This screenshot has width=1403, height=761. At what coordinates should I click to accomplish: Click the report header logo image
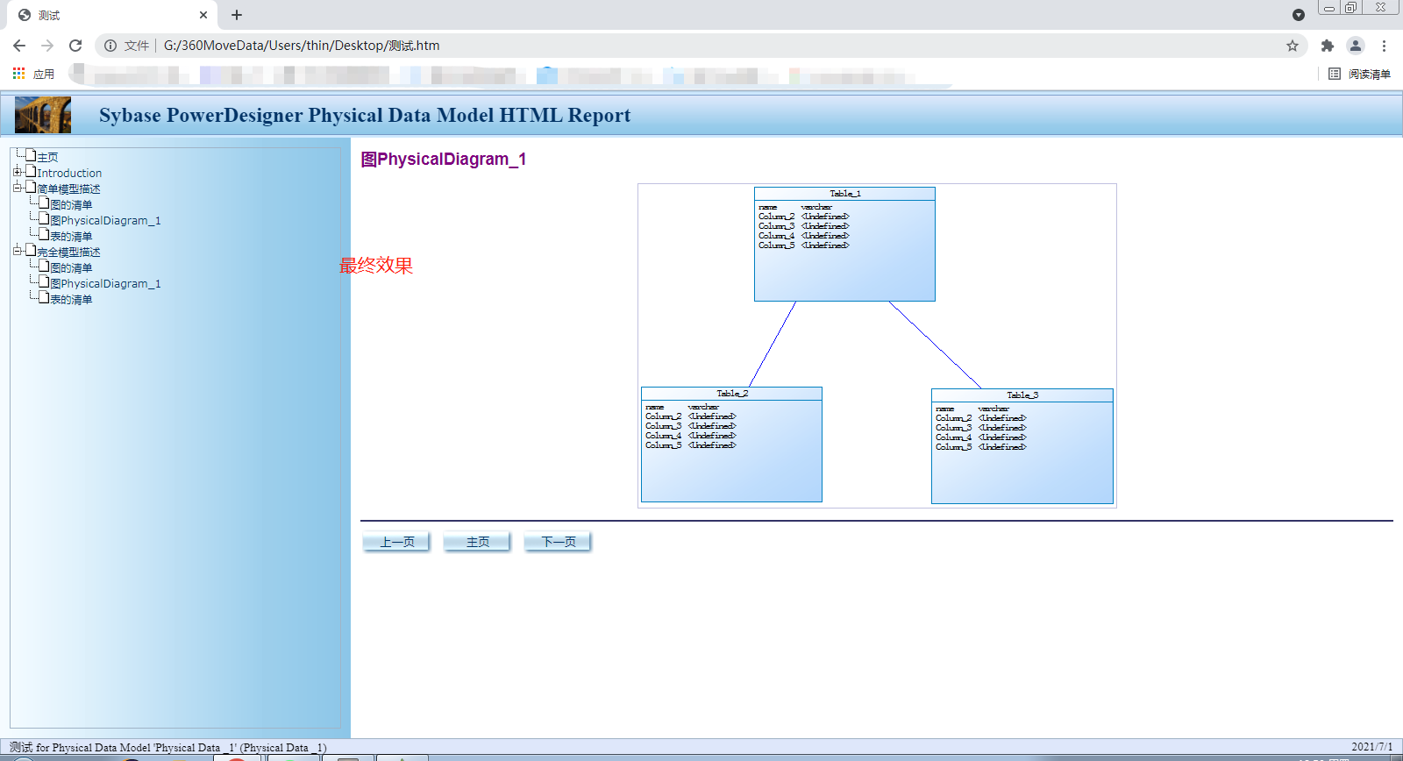tap(43, 115)
